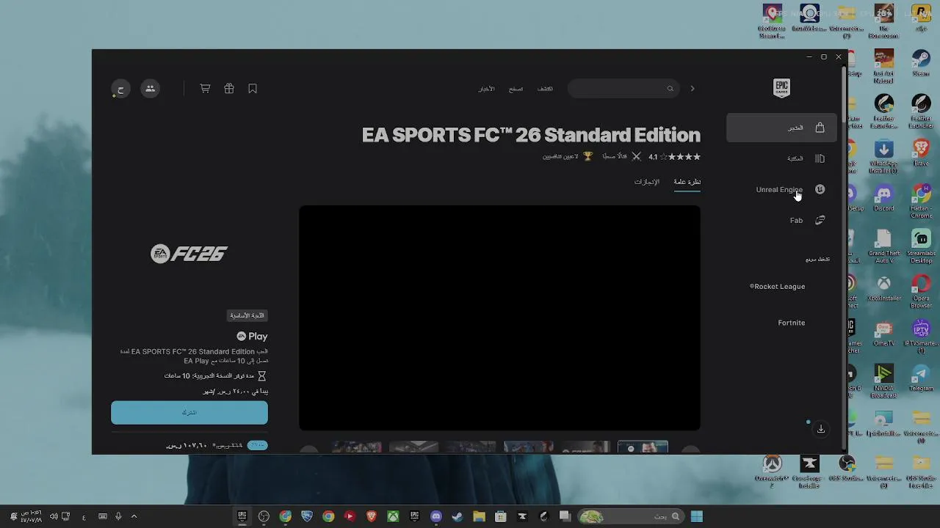Open Grand Theft Auto V desktop shortcut
Image resolution: width=940 pixels, height=528 pixels.
884,246
